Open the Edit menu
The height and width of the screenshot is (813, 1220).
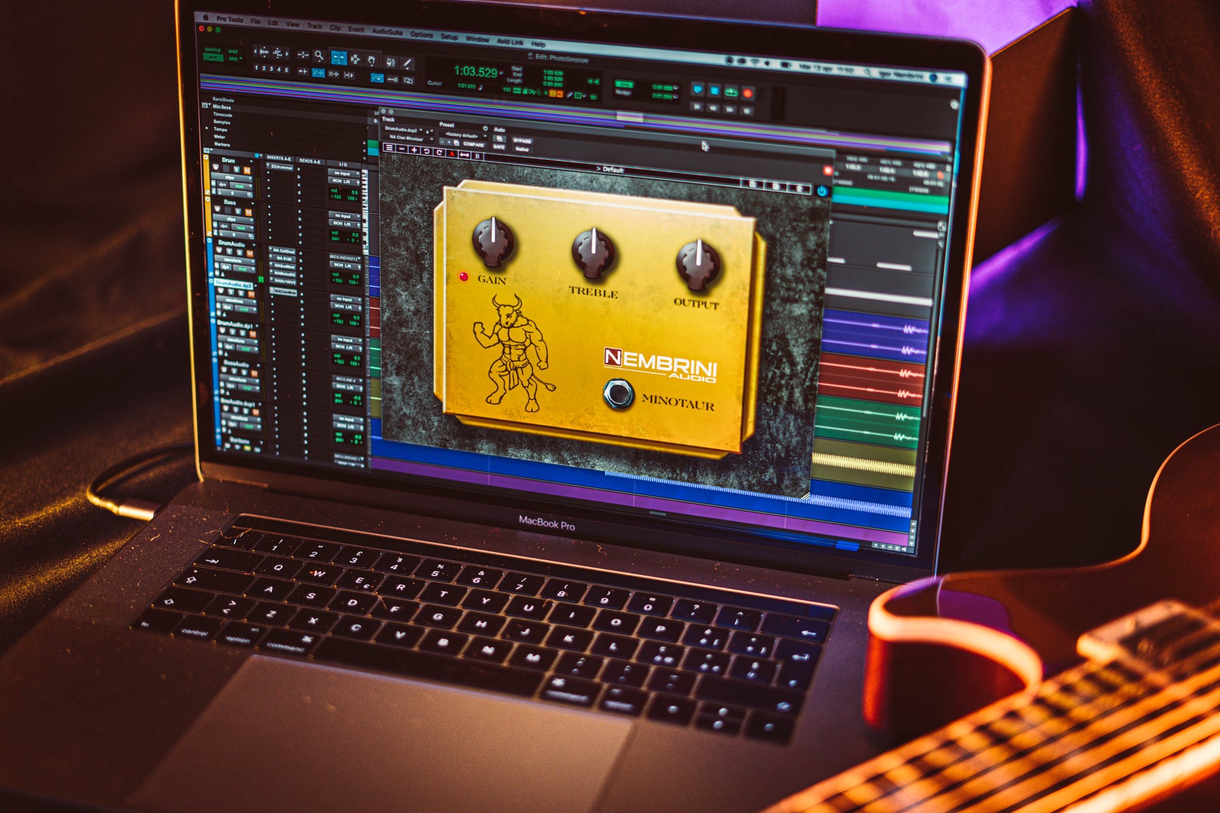point(272,22)
